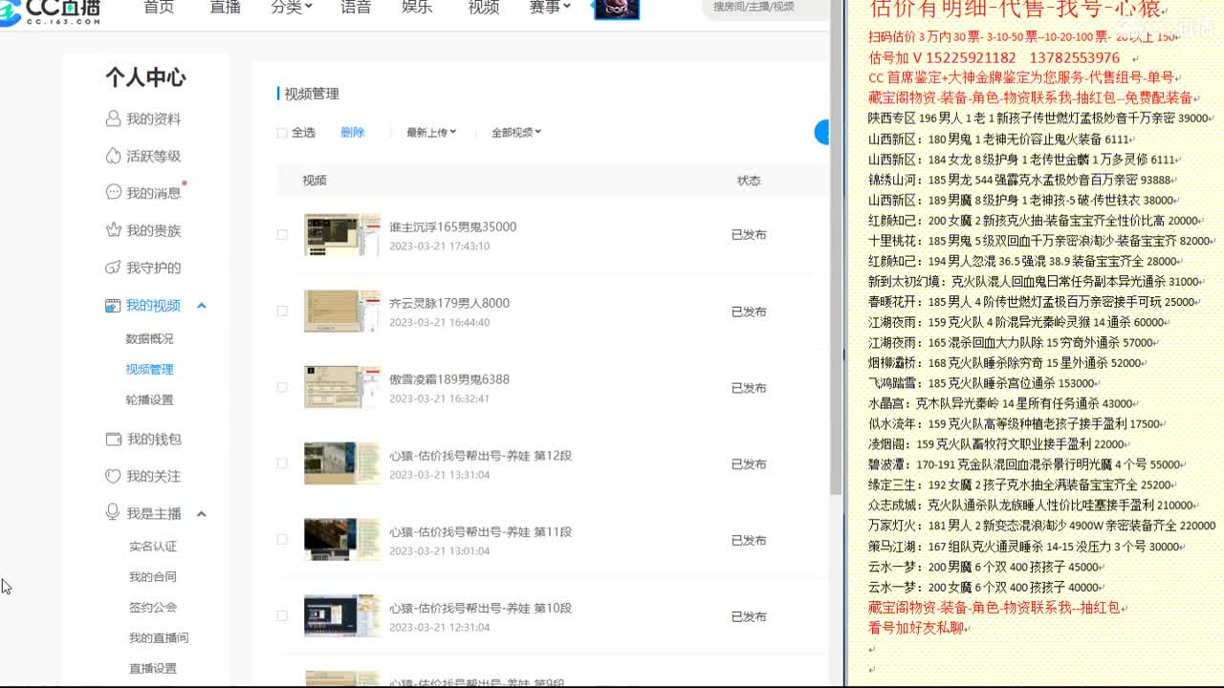The image size is (1224, 688).
Task: Open the user avatar in top bar
Action: pyautogui.click(x=617, y=9)
